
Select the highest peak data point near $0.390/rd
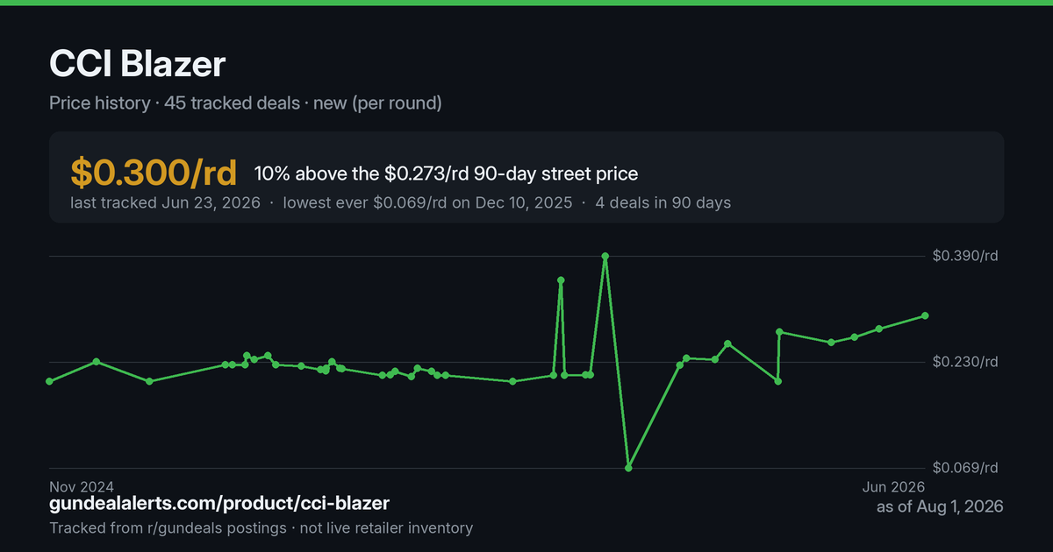(x=605, y=256)
